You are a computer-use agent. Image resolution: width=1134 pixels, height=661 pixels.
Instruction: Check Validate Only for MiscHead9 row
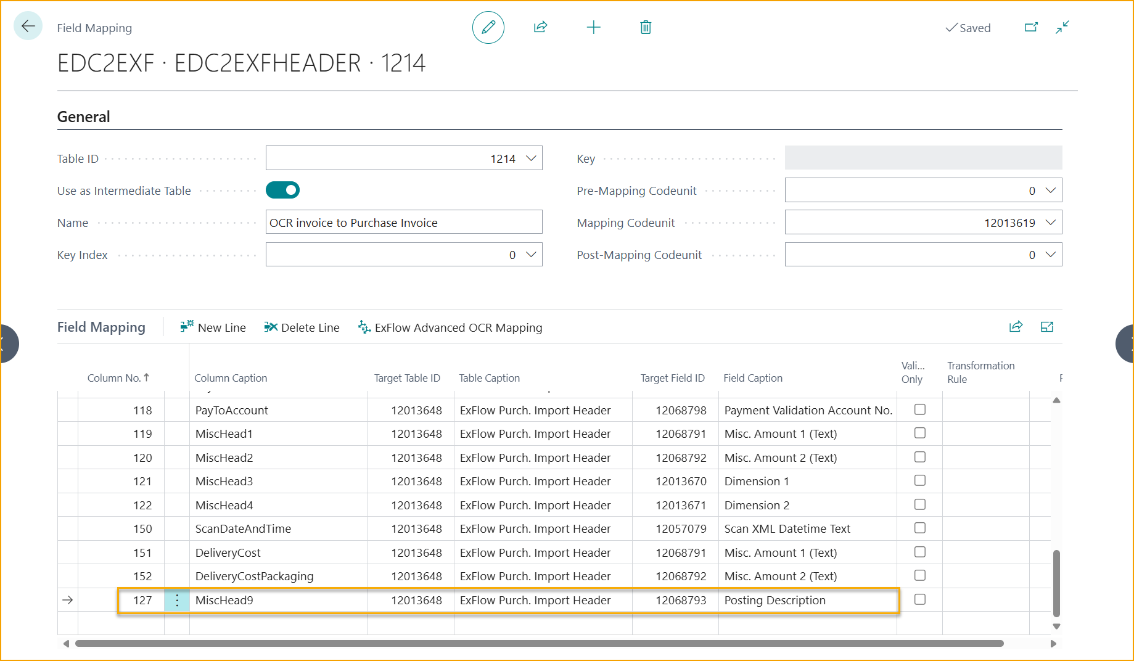[919, 599]
